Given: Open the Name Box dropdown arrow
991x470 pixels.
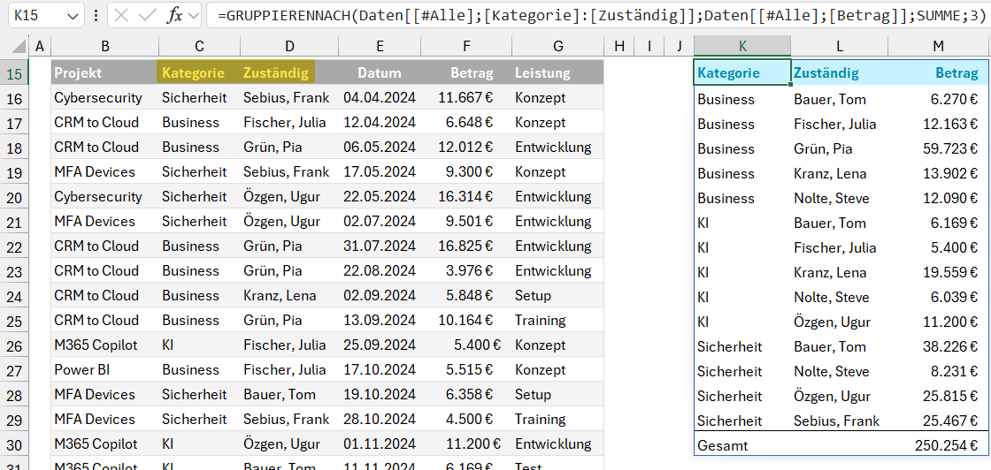Looking at the screenshot, I should (x=73, y=16).
